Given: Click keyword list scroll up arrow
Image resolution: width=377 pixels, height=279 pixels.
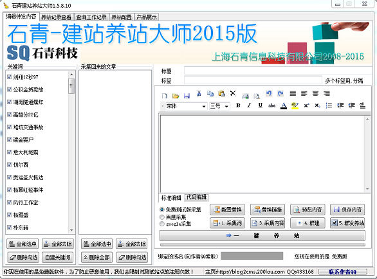Looking at the screenshot, I should (71, 75).
